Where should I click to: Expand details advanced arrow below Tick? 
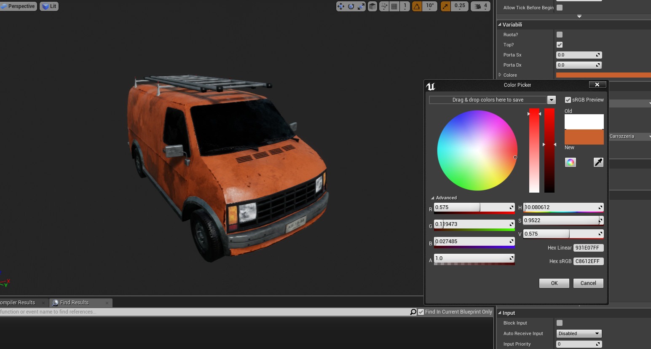(579, 16)
